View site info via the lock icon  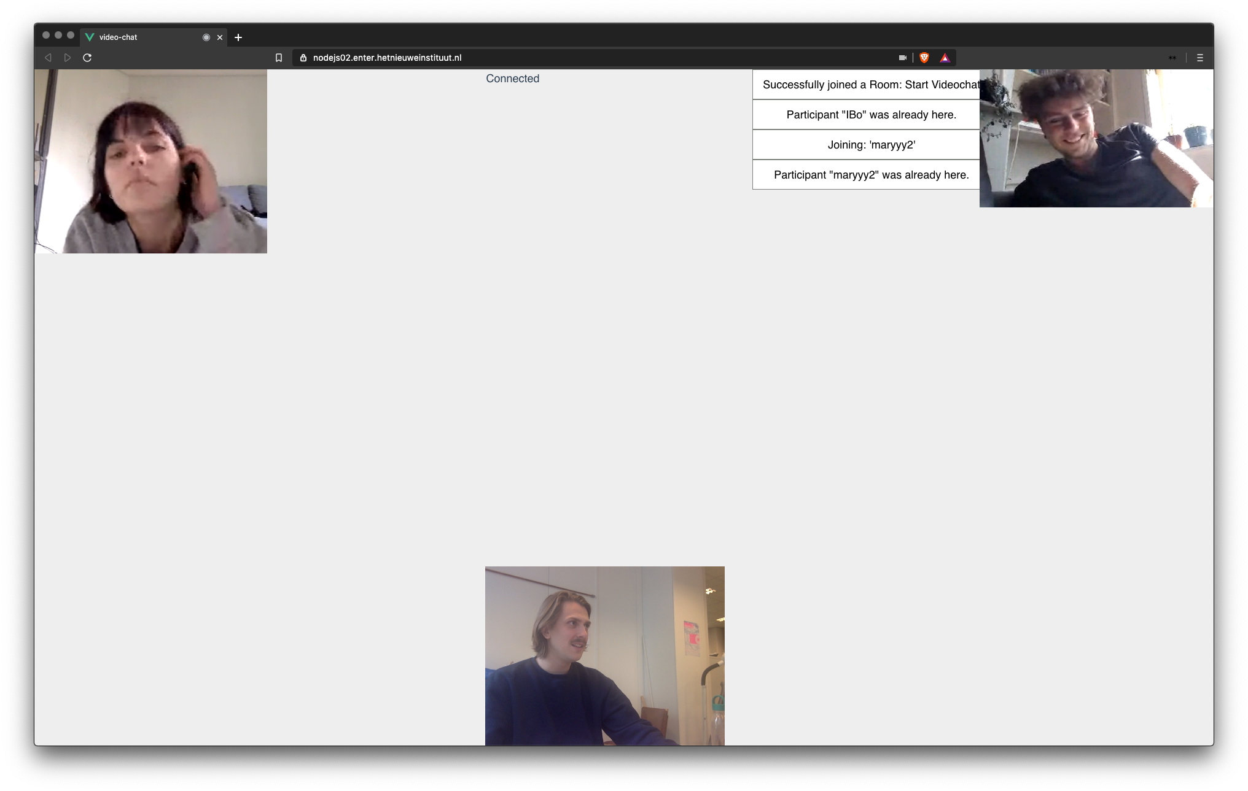point(303,58)
